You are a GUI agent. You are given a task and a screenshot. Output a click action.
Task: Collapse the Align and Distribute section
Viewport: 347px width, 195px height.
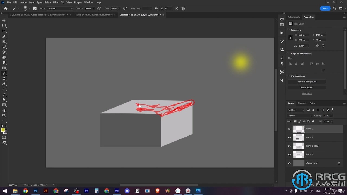point(289,54)
